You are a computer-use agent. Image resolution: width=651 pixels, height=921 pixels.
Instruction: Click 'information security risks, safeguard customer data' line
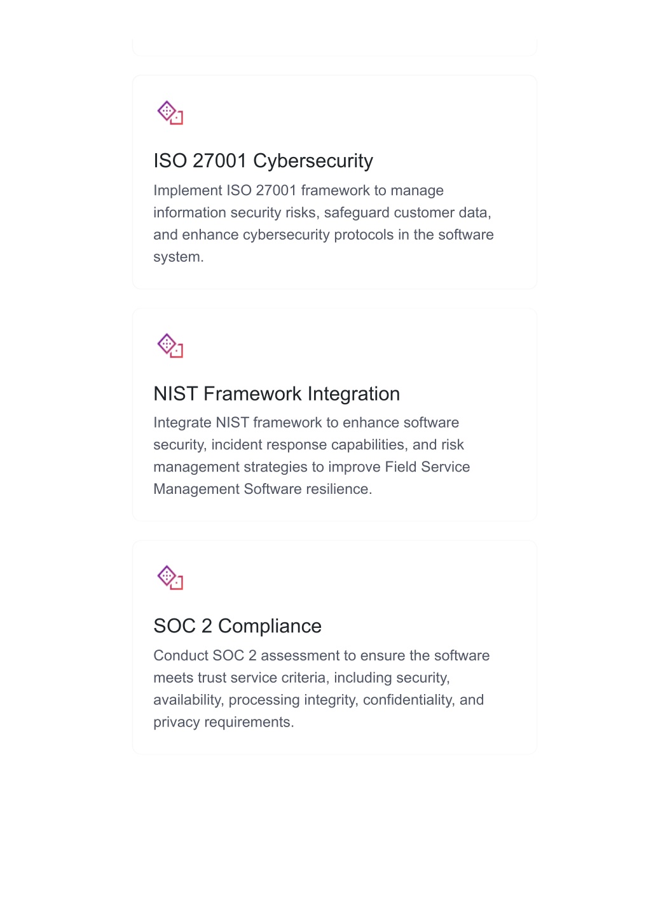pos(322,212)
